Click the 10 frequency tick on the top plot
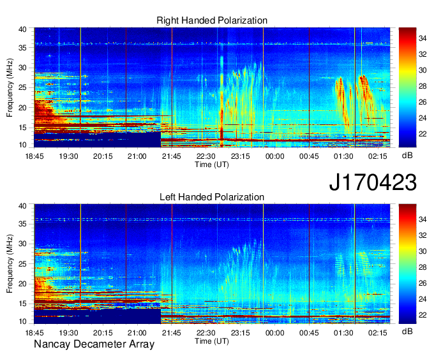This screenshot has width=434, height=352. click(23, 145)
